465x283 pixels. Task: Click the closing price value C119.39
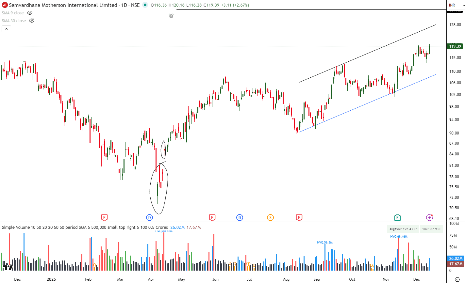(211, 5)
